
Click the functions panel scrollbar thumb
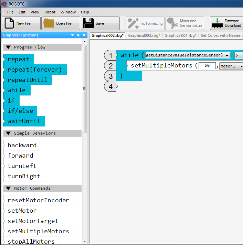(85, 89)
